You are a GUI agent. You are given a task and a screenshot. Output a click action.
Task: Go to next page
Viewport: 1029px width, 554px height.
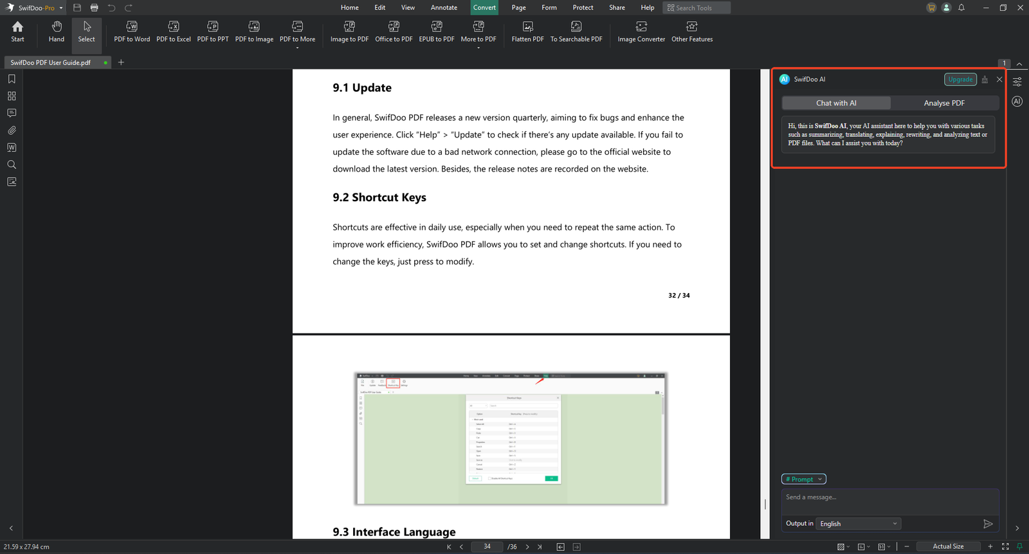coord(527,547)
